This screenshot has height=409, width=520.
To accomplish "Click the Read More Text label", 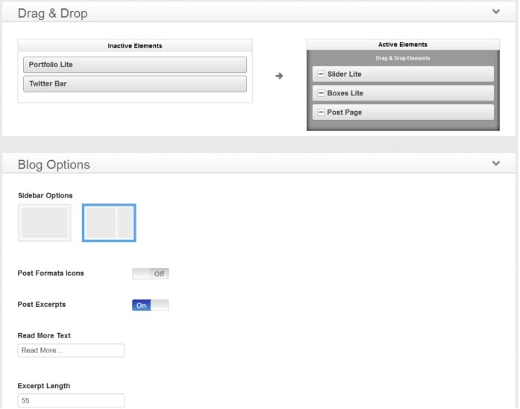I will 44,335.
